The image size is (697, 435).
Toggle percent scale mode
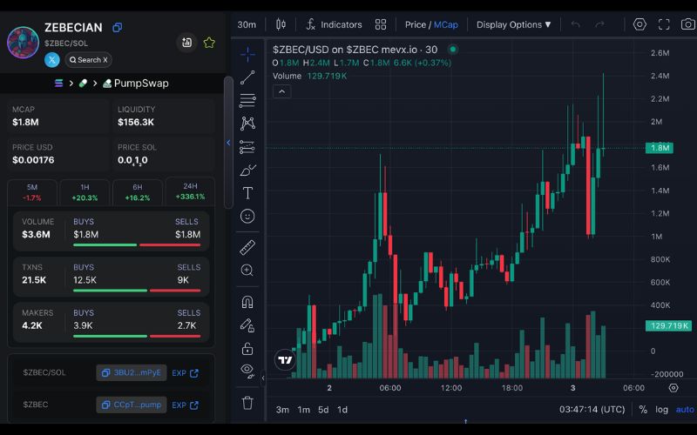(x=643, y=409)
